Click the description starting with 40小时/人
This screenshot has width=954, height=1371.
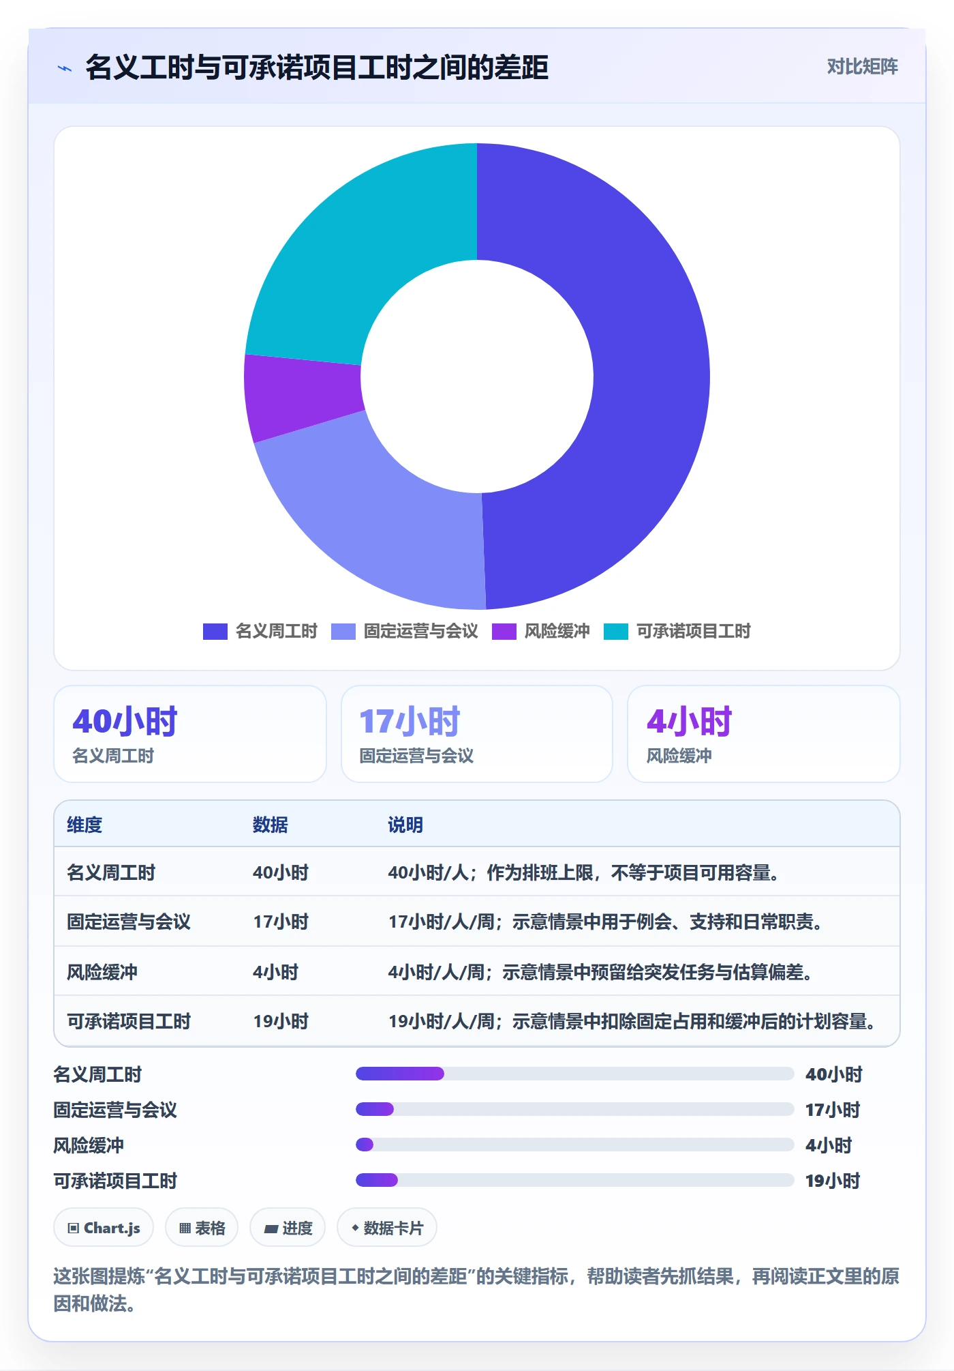click(584, 872)
